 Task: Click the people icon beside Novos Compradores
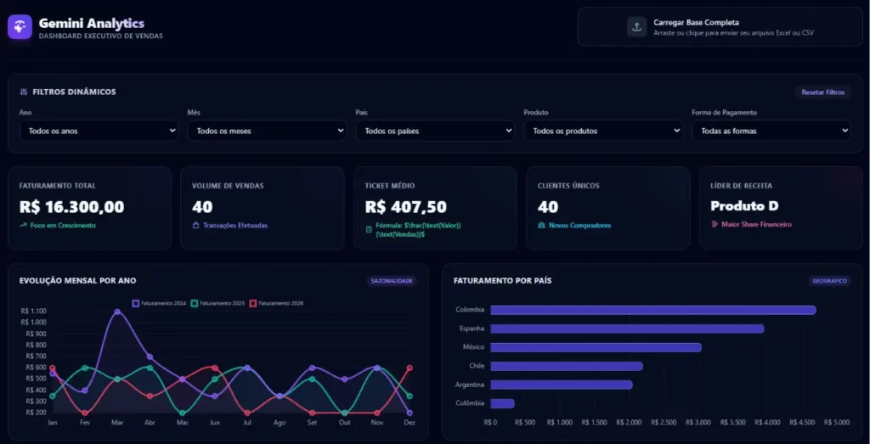[x=541, y=226]
